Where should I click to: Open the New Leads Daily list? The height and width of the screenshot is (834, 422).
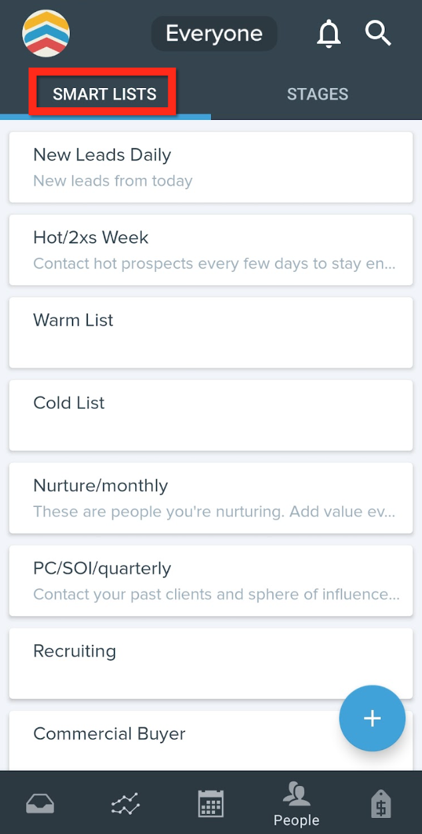click(x=210, y=167)
